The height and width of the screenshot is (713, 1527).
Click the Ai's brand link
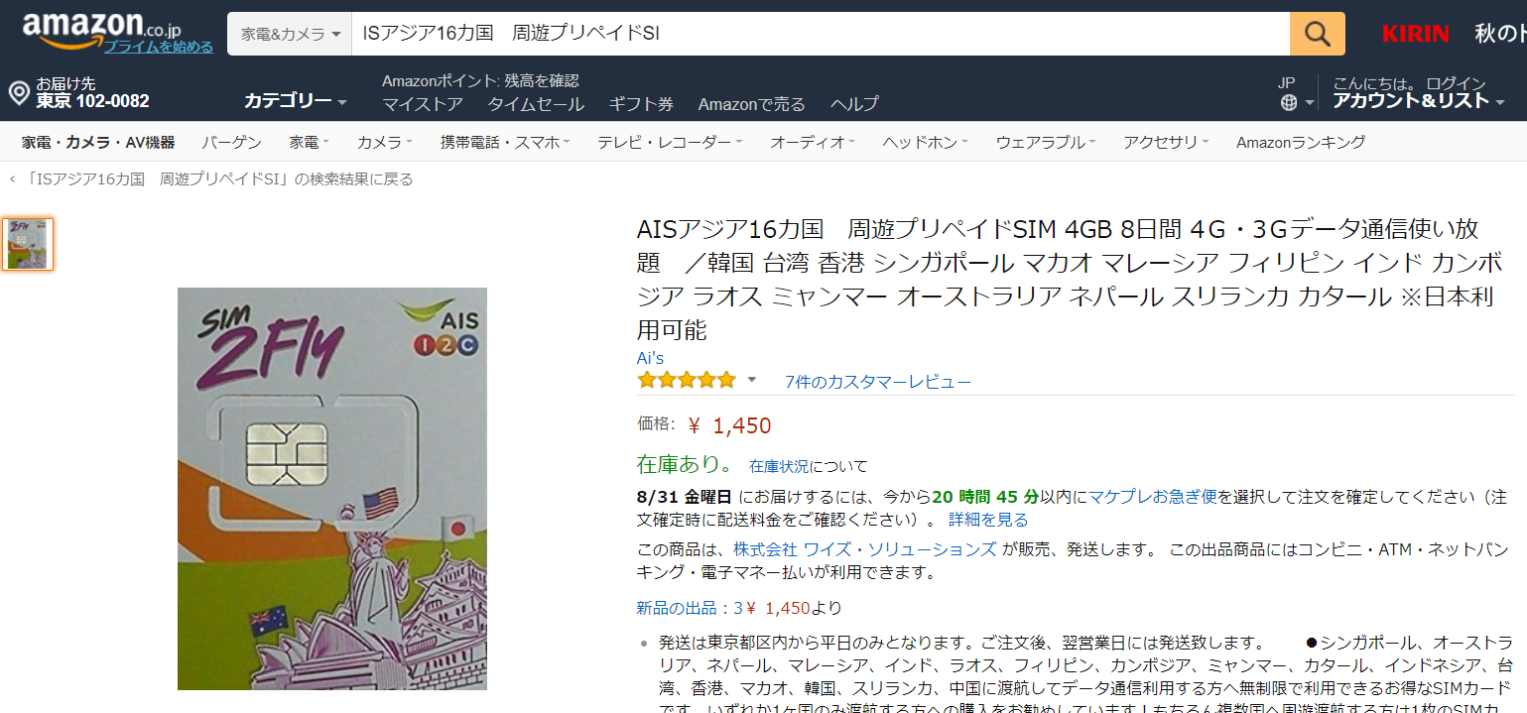click(x=650, y=358)
